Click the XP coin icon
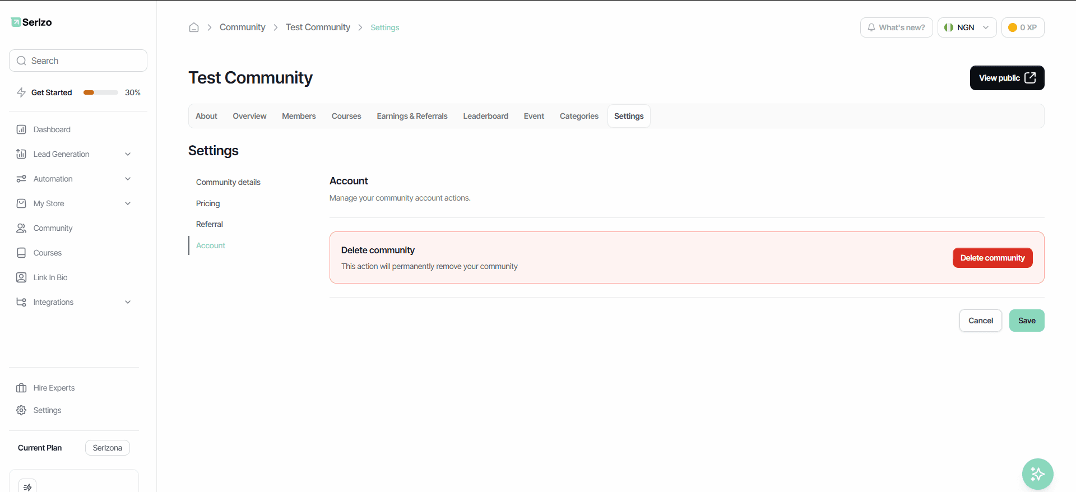This screenshot has width=1076, height=492. (1013, 27)
